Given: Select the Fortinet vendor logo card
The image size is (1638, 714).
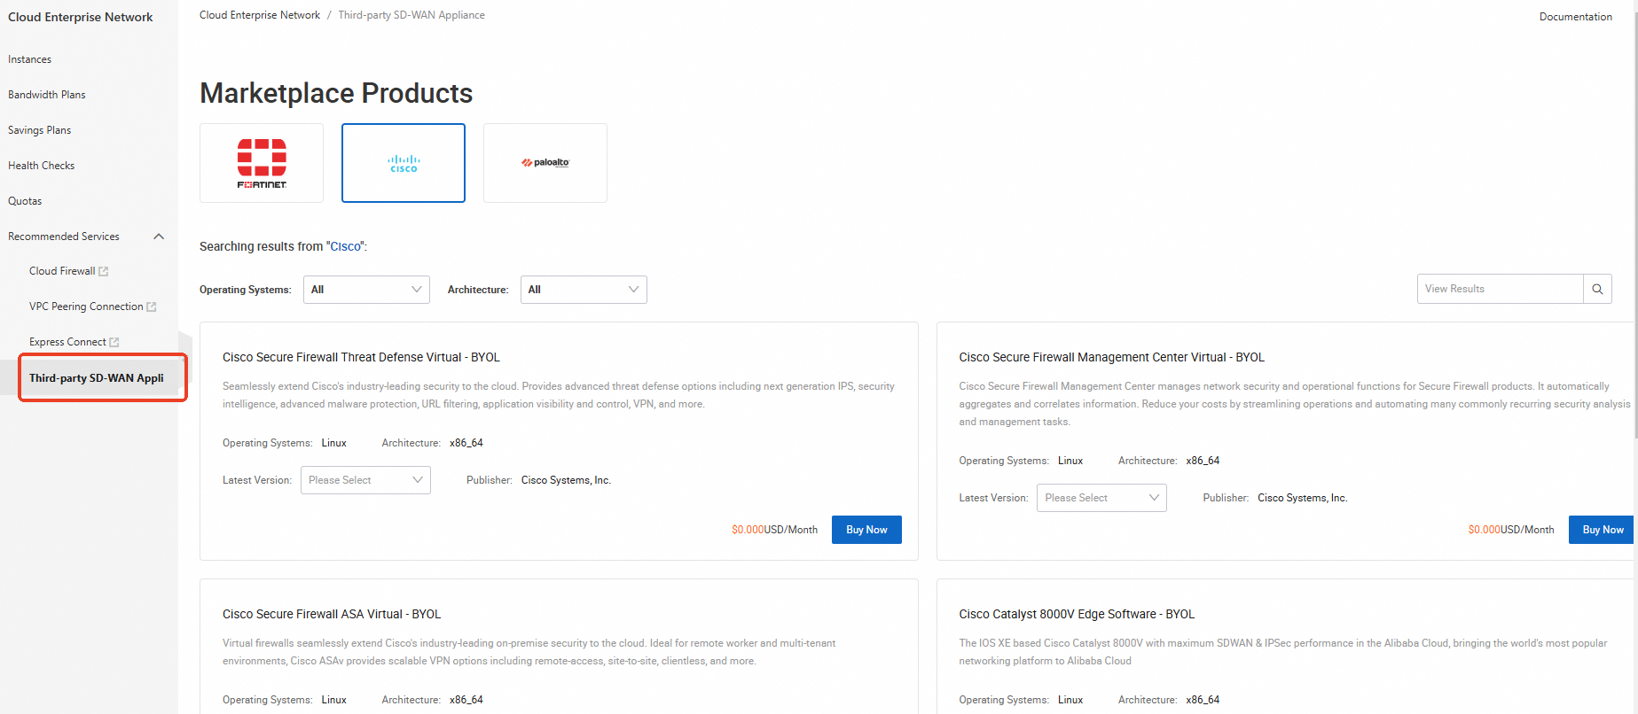Looking at the screenshot, I should pyautogui.click(x=262, y=163).
